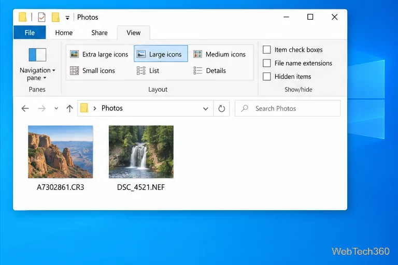398x265 pixels.
Task: Open the File menu
Action: (x=30, y=33)
